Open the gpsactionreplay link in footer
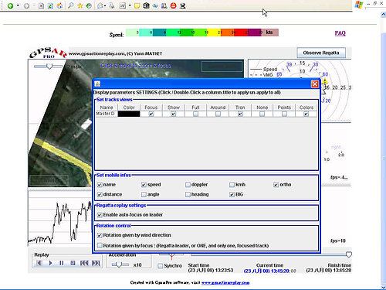The width and height of the screenshot is (386, 290). (225, 282)
